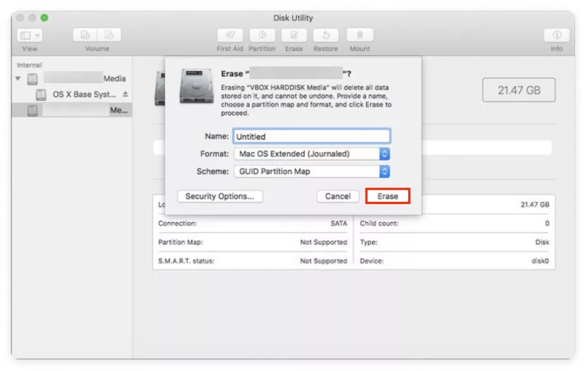Open Security Options settings
The image size is (586, 371).
tap(220, 196)
